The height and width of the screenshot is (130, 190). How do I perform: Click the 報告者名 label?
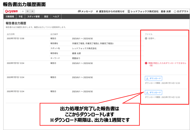(54, 53)
